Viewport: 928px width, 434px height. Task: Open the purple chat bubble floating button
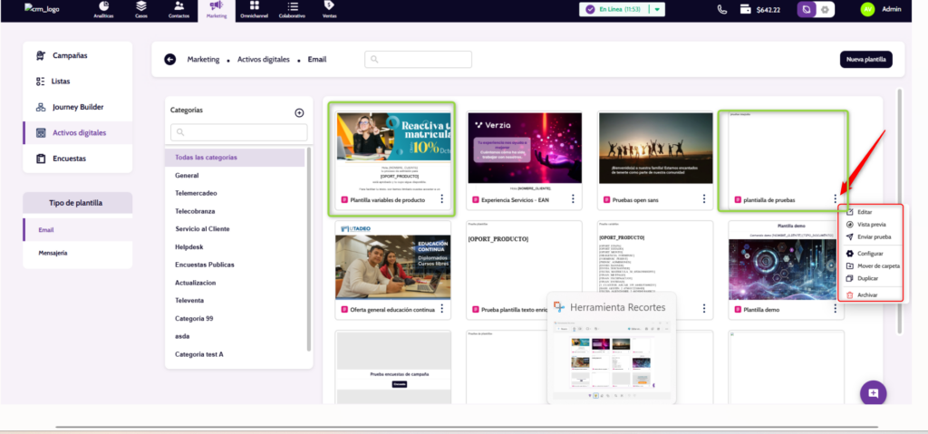tap(873, 392)
